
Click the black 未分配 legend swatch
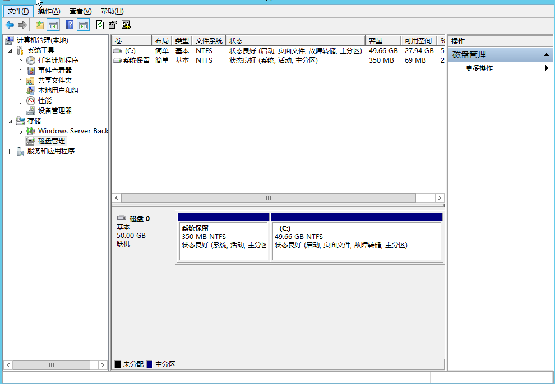(118, 364)
